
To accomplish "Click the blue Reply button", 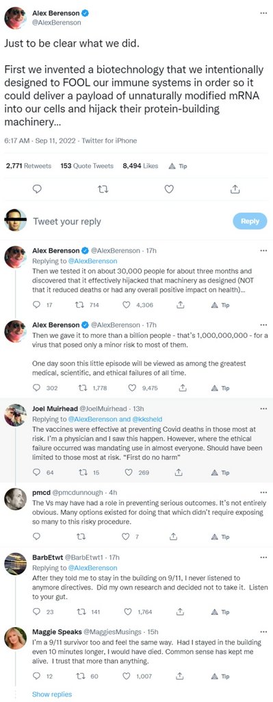I will tap(250, 221).
